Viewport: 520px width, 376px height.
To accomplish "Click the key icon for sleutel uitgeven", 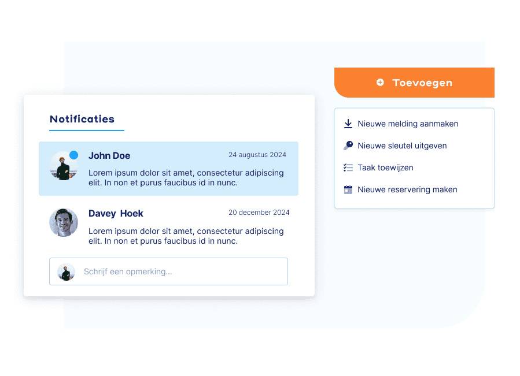I will (348, 146).
